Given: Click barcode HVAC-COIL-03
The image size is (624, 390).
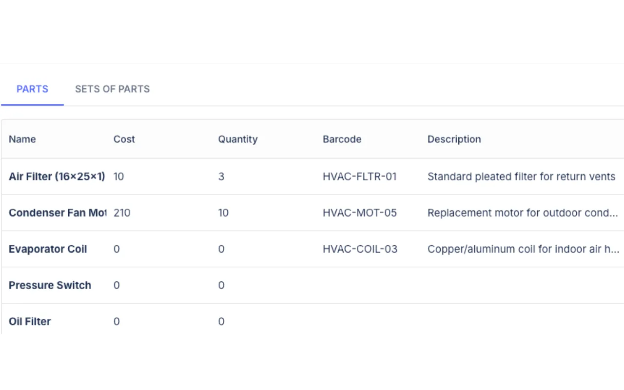Looking at the screenshot, I should [x=360, y=249].
